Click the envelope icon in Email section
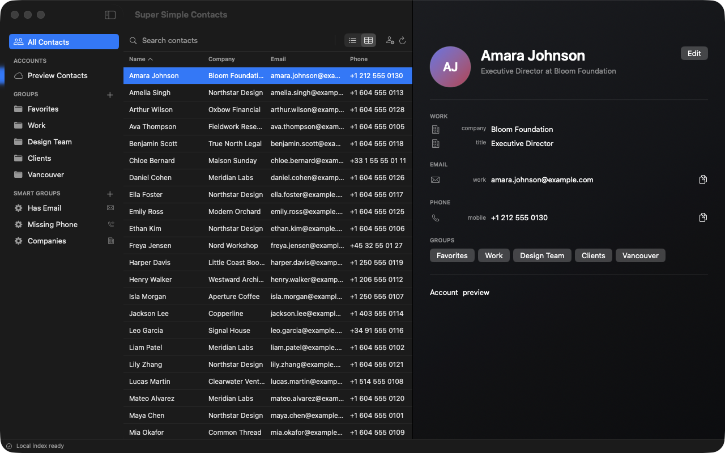Viewport: 725px width, 453px height. 436,180
